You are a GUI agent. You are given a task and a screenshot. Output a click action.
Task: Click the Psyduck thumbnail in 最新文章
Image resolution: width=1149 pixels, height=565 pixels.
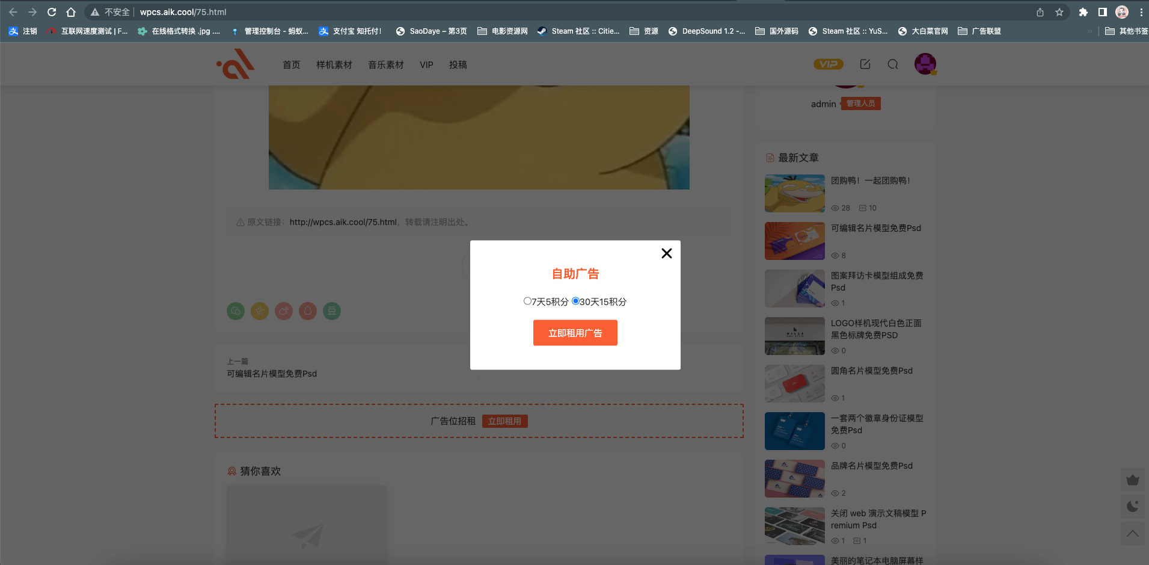coord(795,193)
